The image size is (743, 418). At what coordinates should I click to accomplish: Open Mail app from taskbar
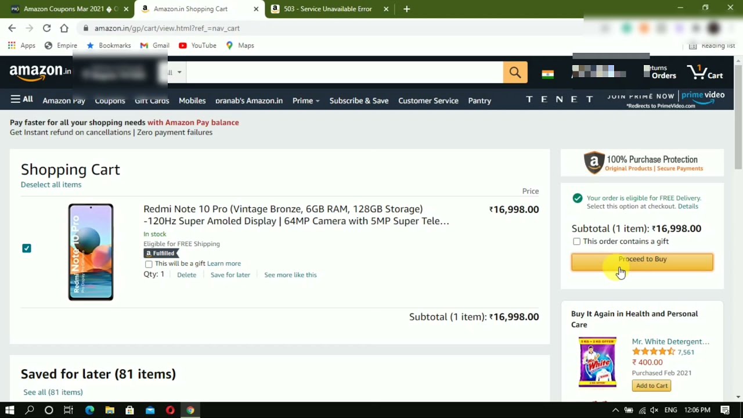[x=150, y=410]
